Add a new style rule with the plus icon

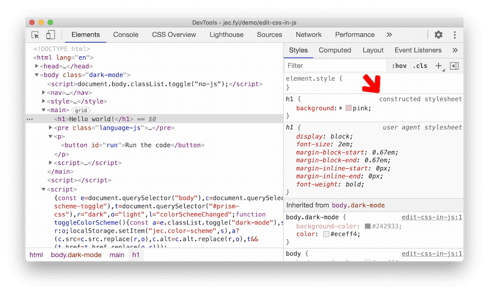click(439, 65)
